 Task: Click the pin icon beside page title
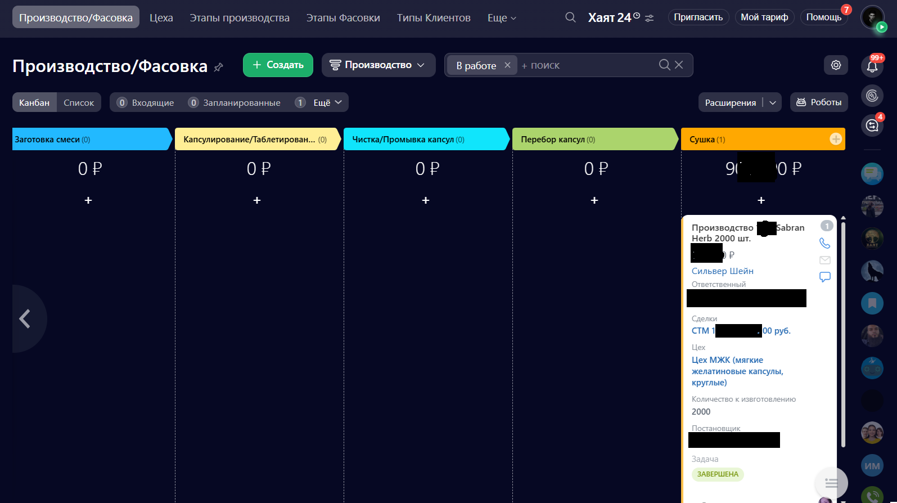[219, 67]
